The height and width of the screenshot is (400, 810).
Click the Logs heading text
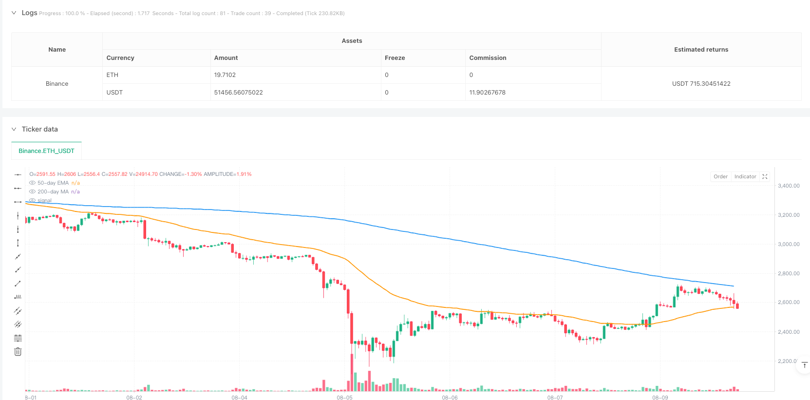[x=29, y=13]
